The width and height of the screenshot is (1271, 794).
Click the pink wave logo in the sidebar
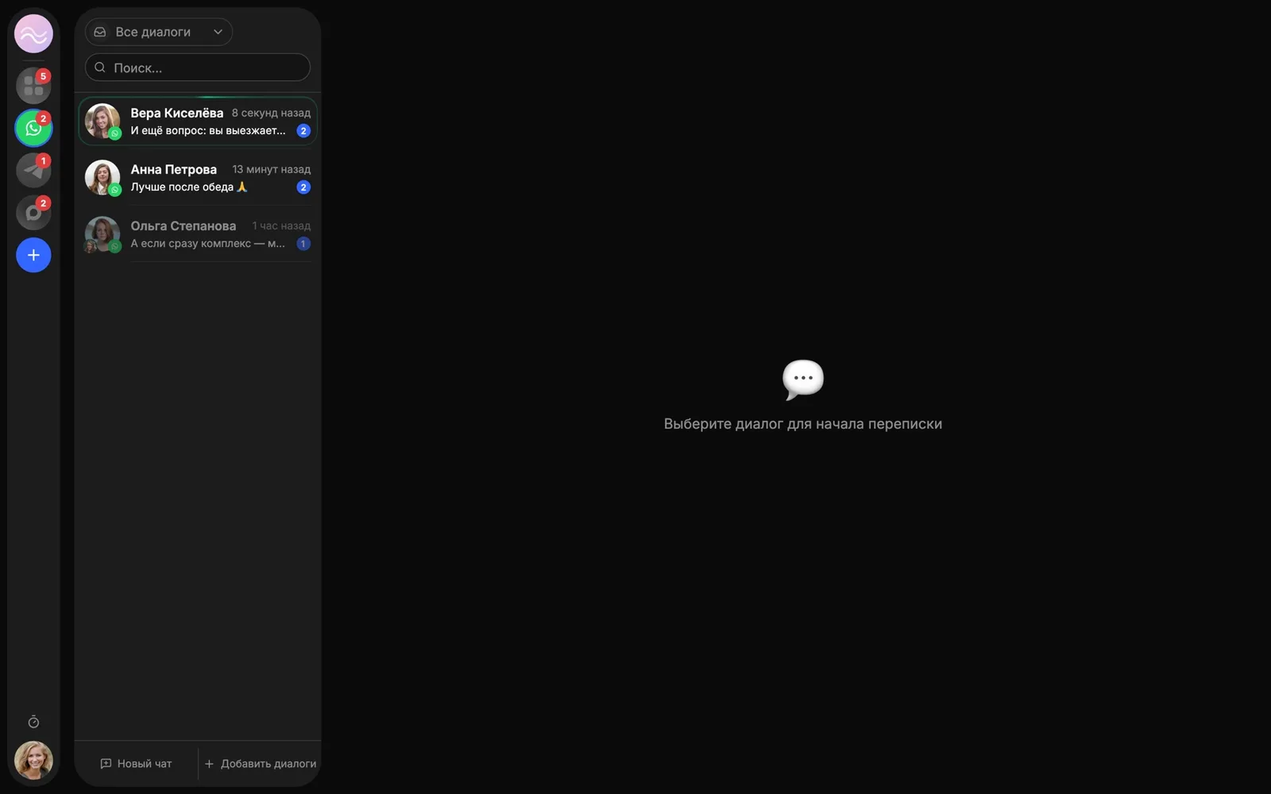(x=33, y=34)
